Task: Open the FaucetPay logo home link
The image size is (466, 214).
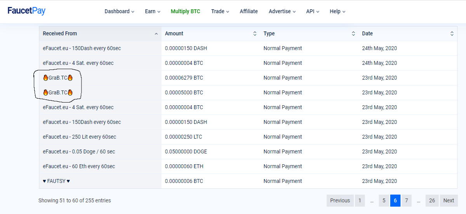Action: (26, 11)
